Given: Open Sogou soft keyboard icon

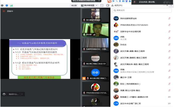Looking at the screenshot, I should coord(123,1).
